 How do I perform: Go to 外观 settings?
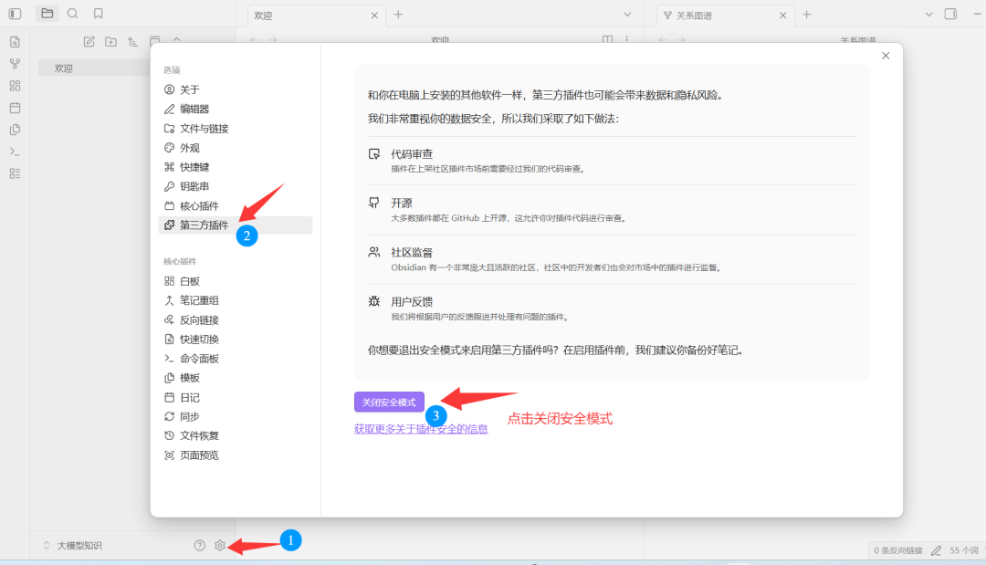point(236,148)
